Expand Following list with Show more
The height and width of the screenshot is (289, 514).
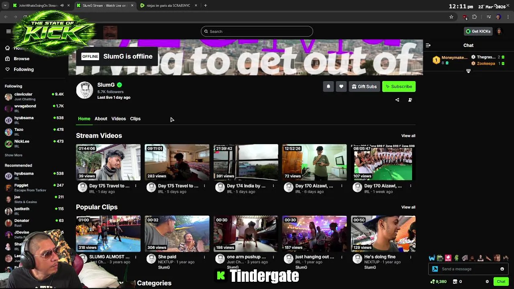[x=13, y=155]
